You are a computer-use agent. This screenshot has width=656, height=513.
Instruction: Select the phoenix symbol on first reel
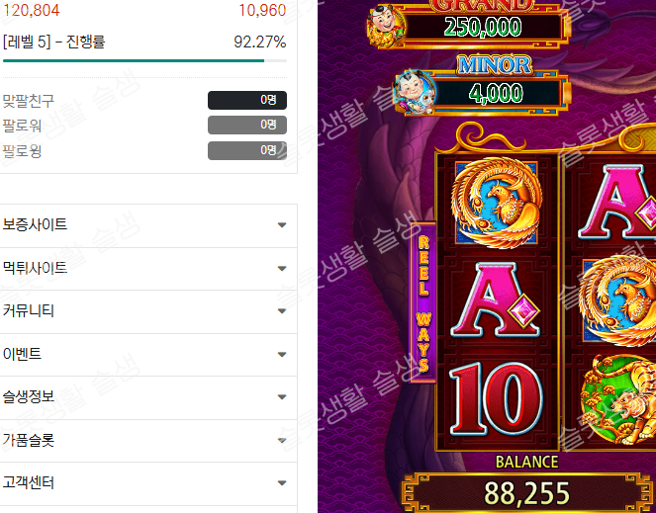pos(496,203)
